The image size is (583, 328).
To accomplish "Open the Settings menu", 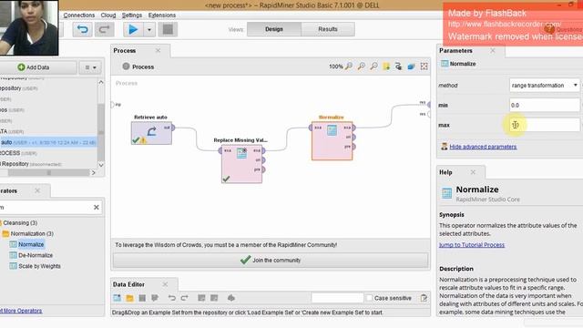I will [132, 15].
